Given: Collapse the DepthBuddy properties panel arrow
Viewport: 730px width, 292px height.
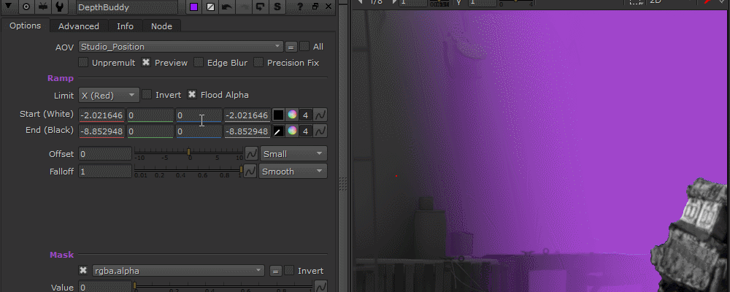Looking at the screenshot, I should click(x=9, y=7).
